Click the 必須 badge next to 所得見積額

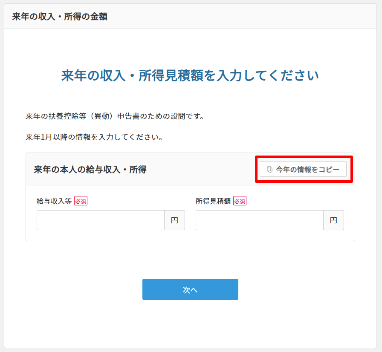click(x=239, y=200)
